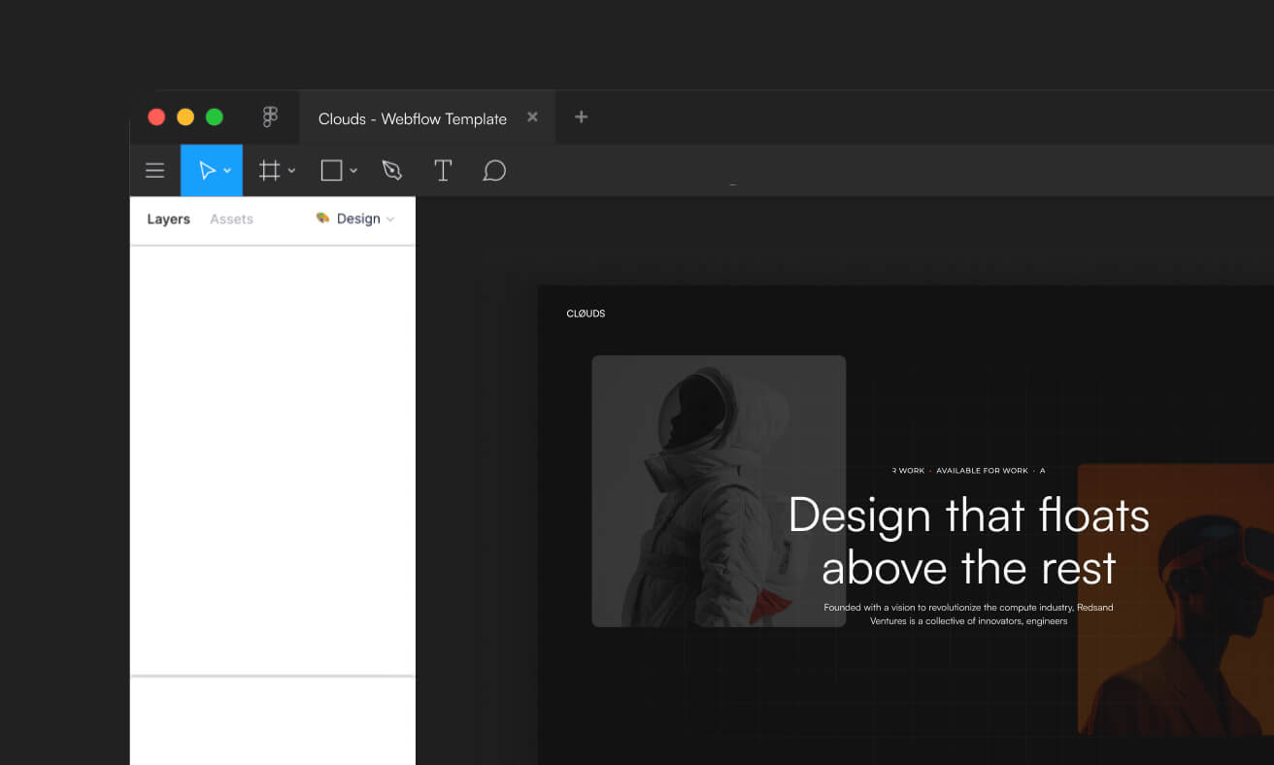Add a new tab with plus
This screenshot has width=1274, height=765.
[581, 116]
